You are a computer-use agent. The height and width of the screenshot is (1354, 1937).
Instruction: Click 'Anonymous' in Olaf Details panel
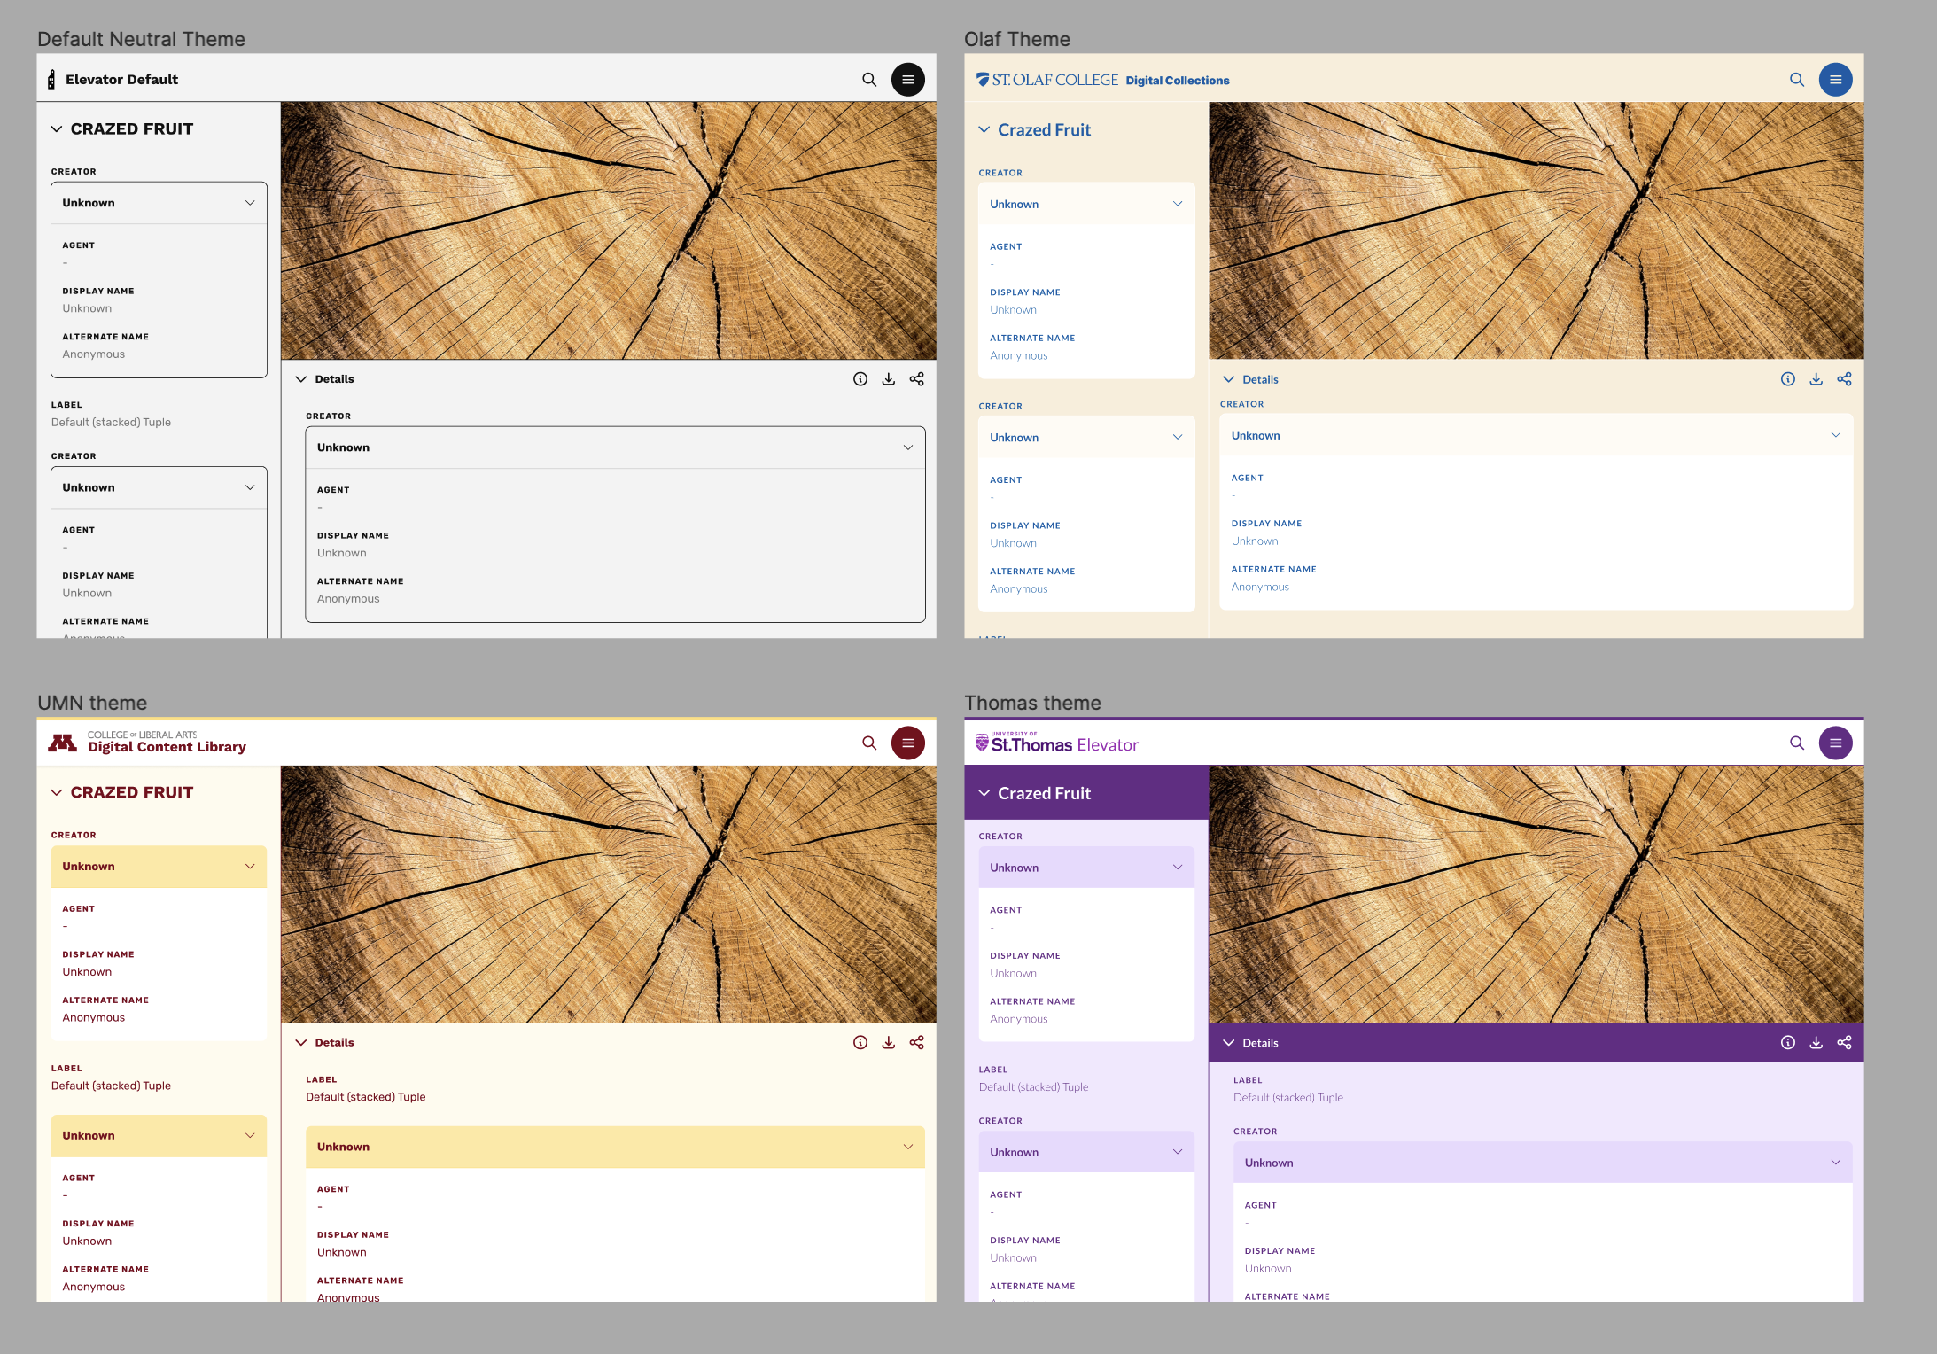pyautogui.click(x=1260, y=587)
